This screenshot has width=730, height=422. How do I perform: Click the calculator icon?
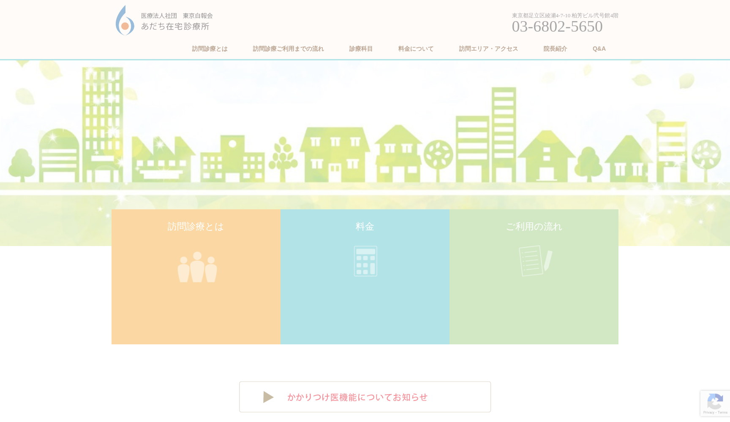(365, 261)
